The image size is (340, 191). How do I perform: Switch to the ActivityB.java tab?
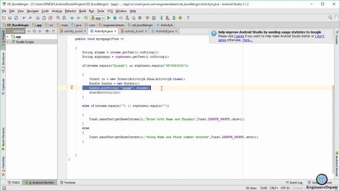tap(164, 31)
